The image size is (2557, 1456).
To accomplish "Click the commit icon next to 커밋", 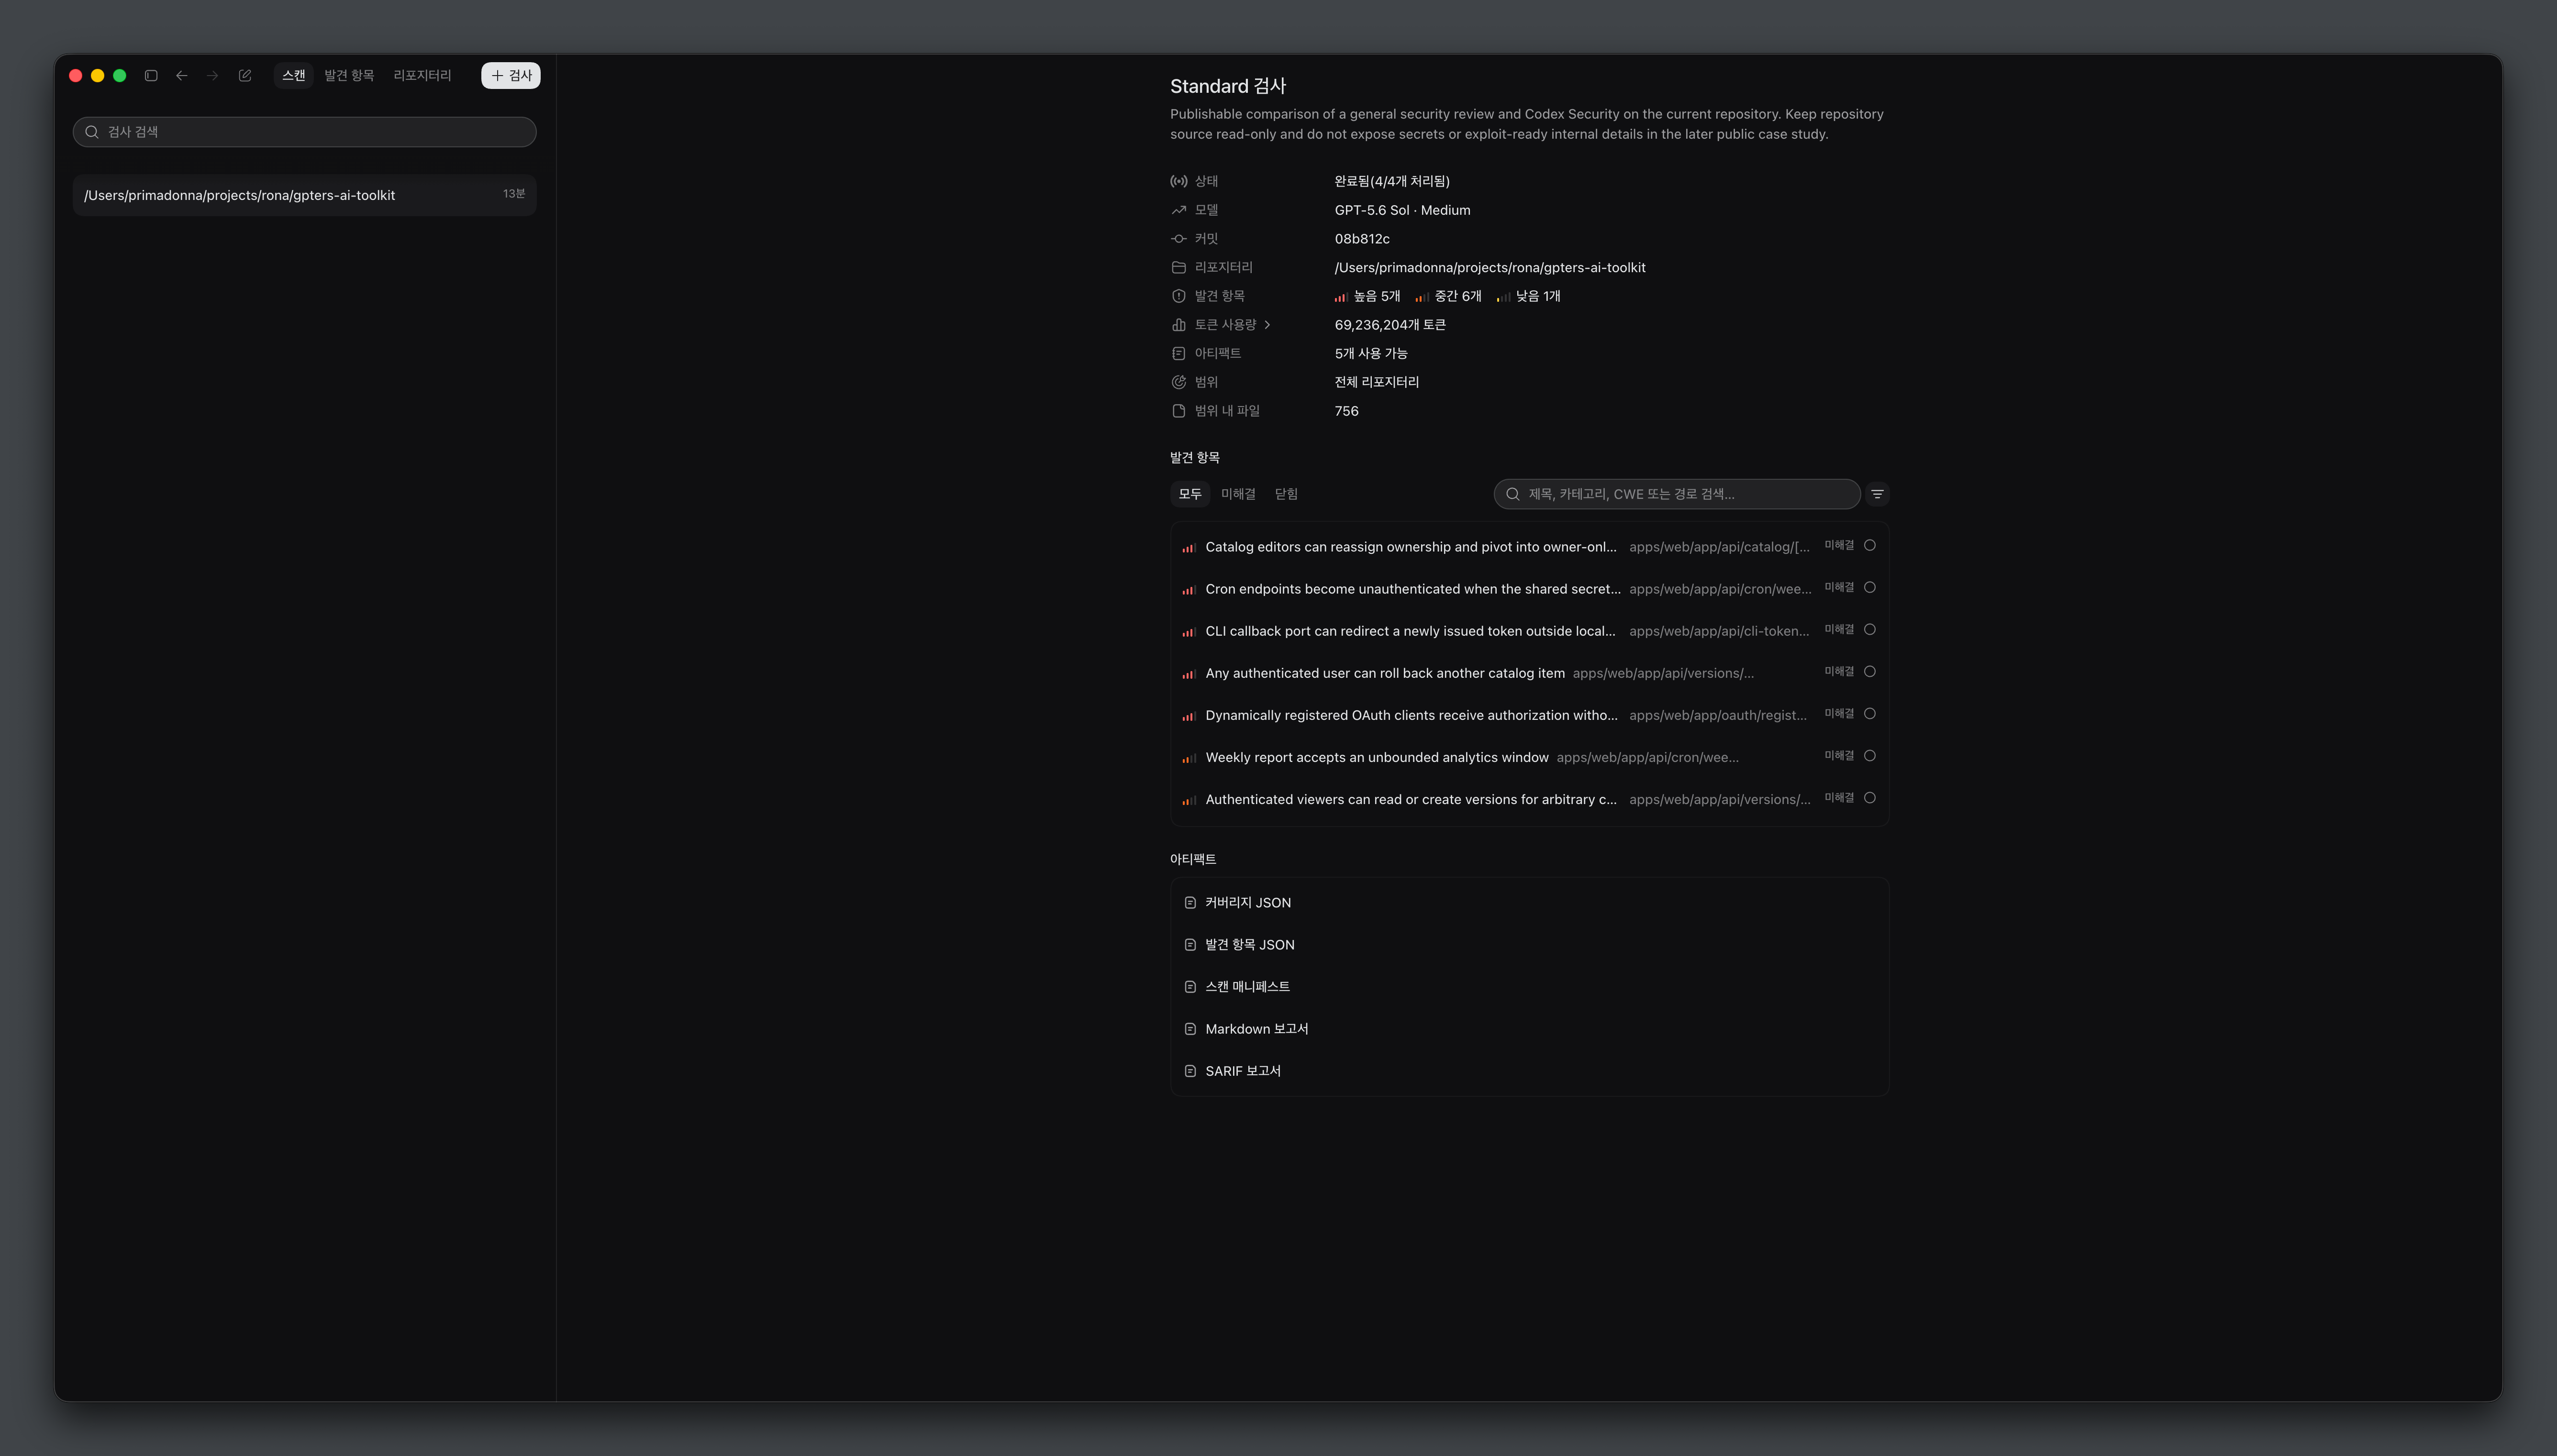I will (1178, 239).
